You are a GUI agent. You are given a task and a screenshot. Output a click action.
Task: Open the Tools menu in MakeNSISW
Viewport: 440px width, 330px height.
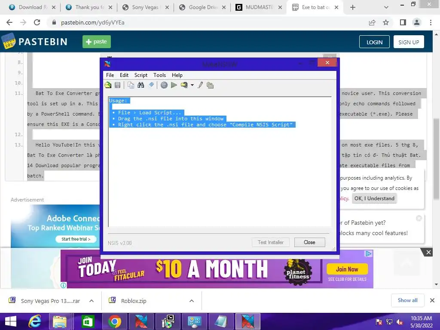[160, 75]
